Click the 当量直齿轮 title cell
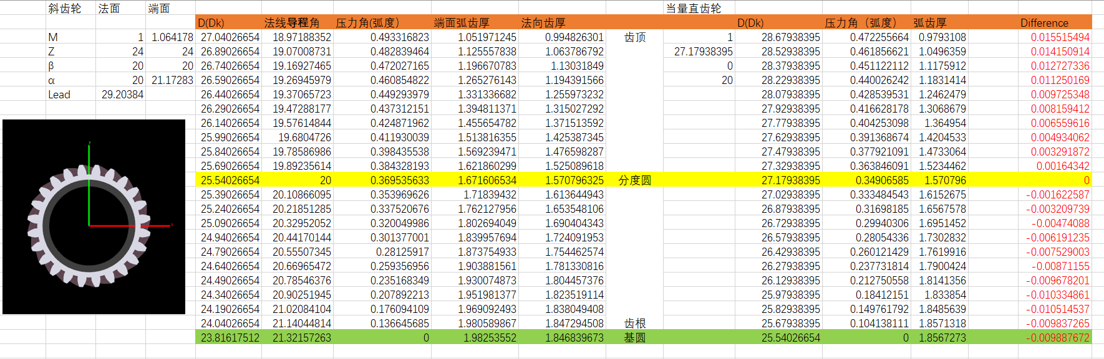 pyautogui.click(x=694, y=8)
